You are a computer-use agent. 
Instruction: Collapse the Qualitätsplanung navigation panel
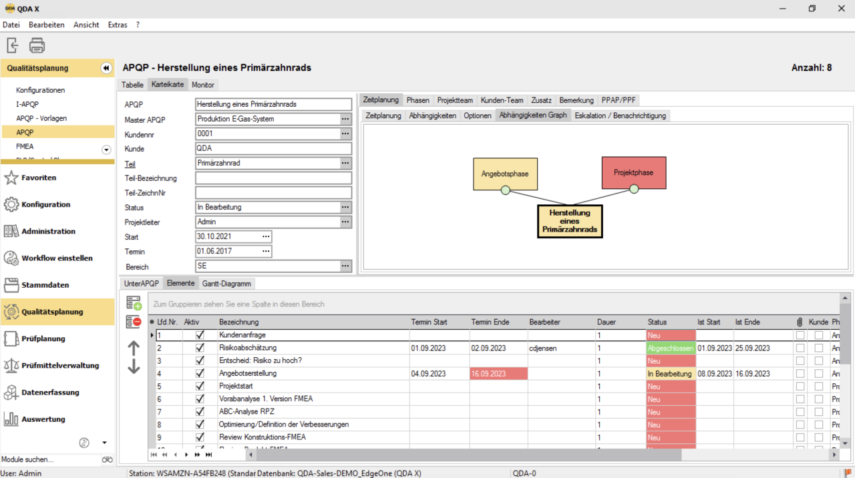pos(106,68)
